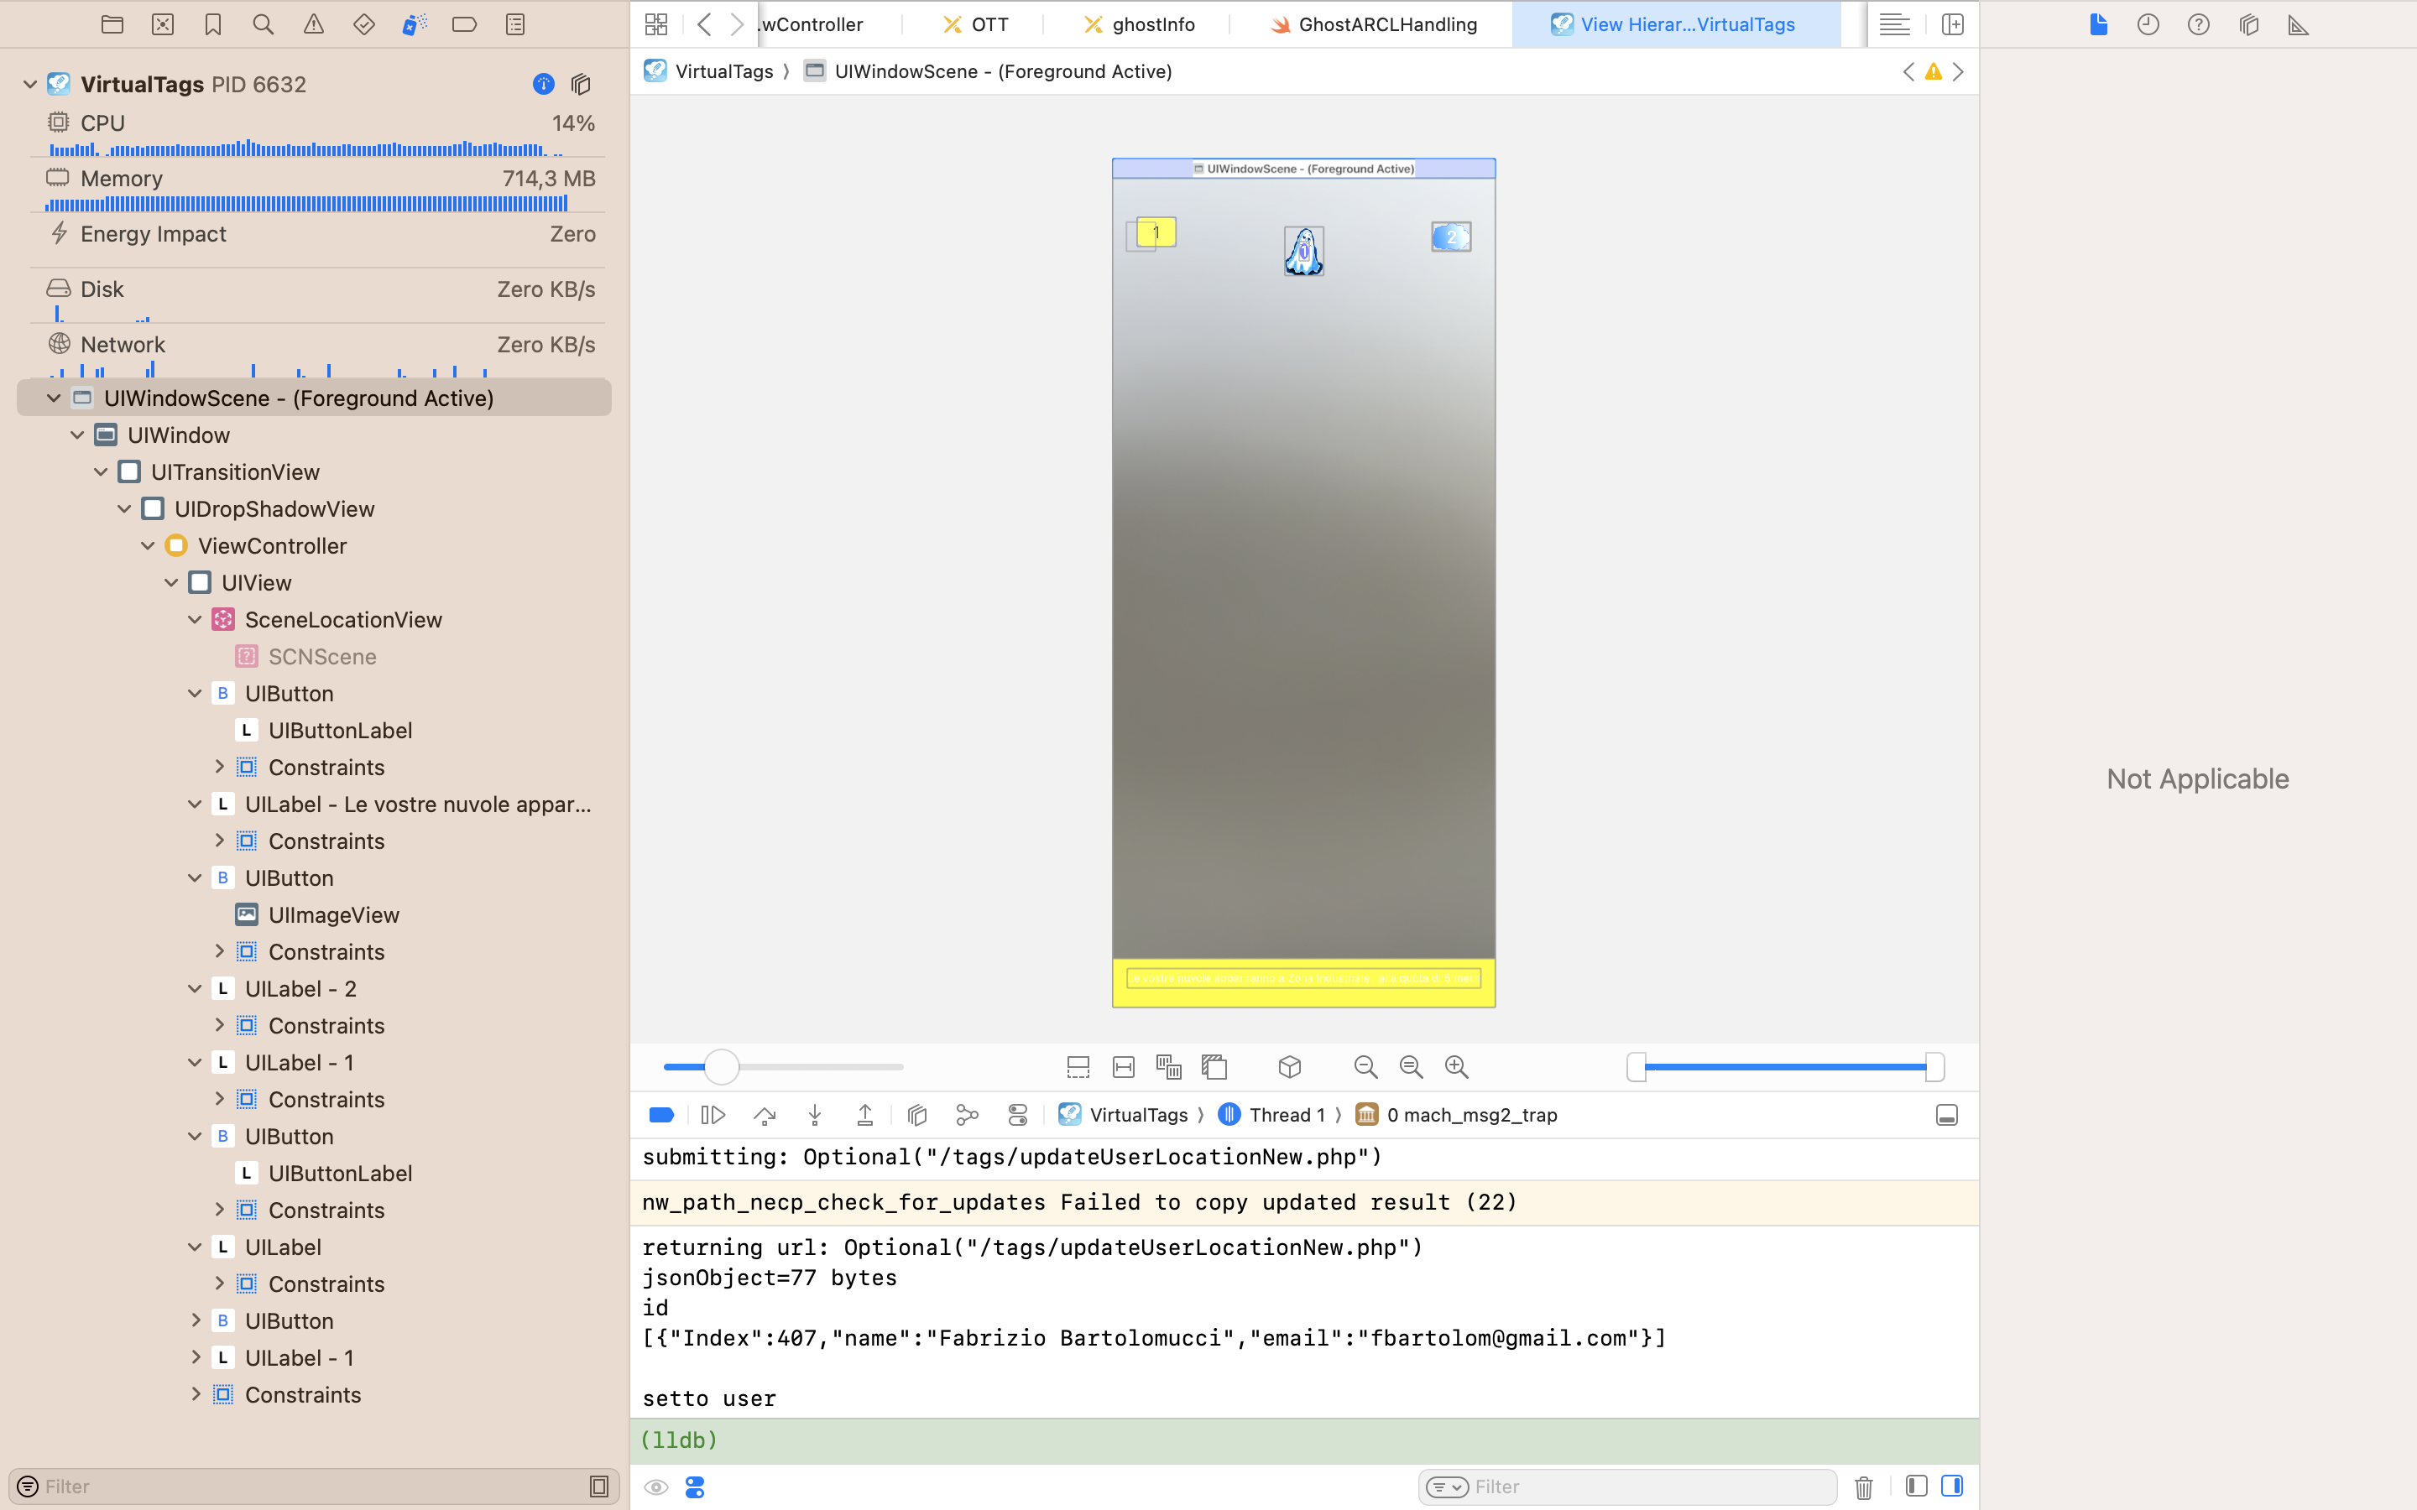2417x1510 pixels.
Task: Toggle the console pane visibility button
Action: point(1951,1486)
